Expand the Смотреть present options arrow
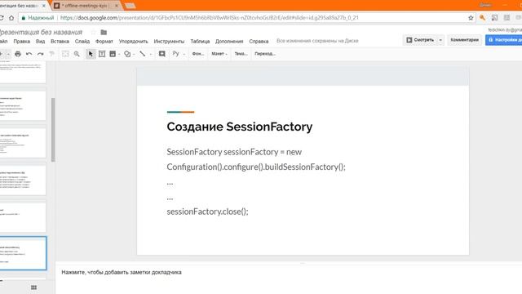The width and height of the screenshot is (522, 294). click(x=440, y=40)
